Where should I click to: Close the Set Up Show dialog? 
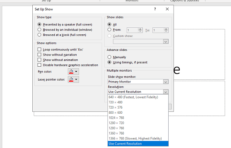point(167,9)
